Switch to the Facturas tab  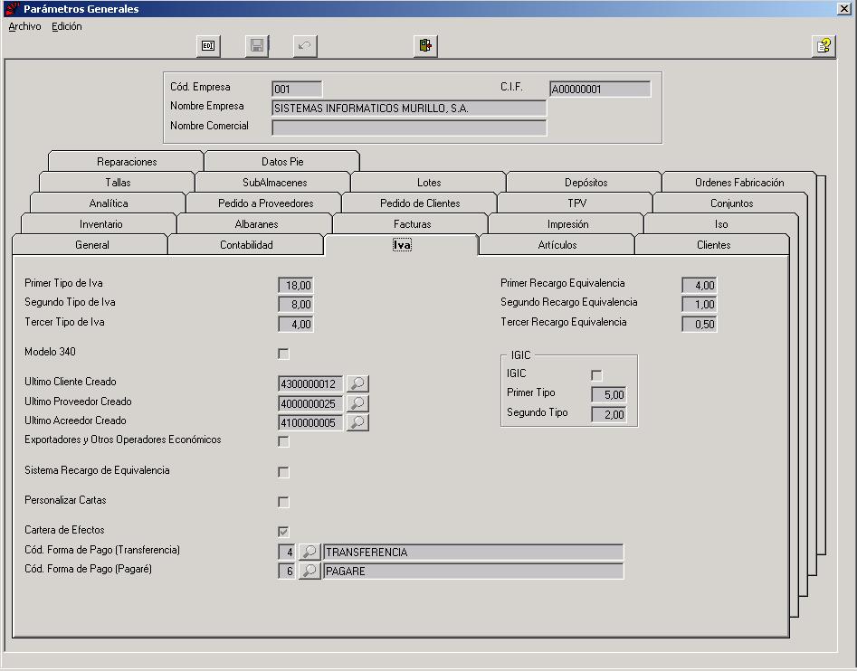(x=412, y=224)
